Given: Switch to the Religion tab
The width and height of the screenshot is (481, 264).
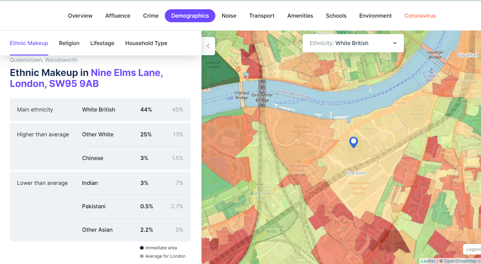Looking at the screenshot, I should (x=69, y=43).
